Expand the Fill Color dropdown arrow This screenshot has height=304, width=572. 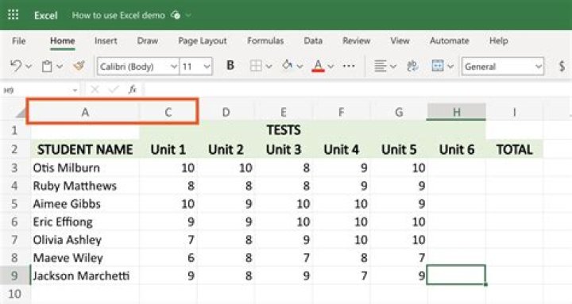pyautogui.click(x=300, y=67)
